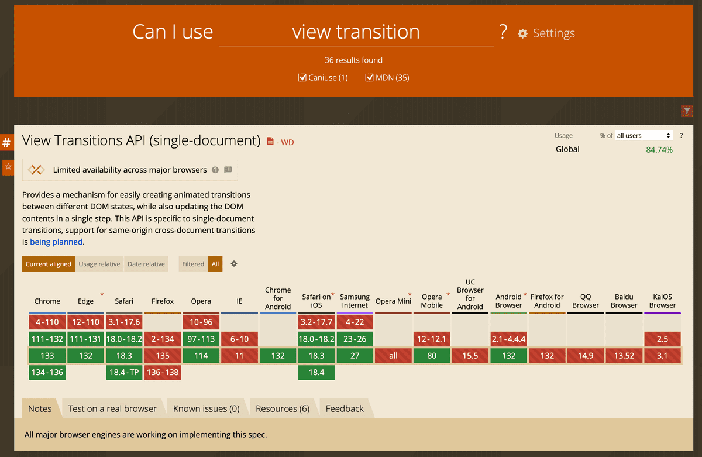Click Opera Mobile 80 cell
The height and width of the screenshot is (457, 702).
pos(432,356)
